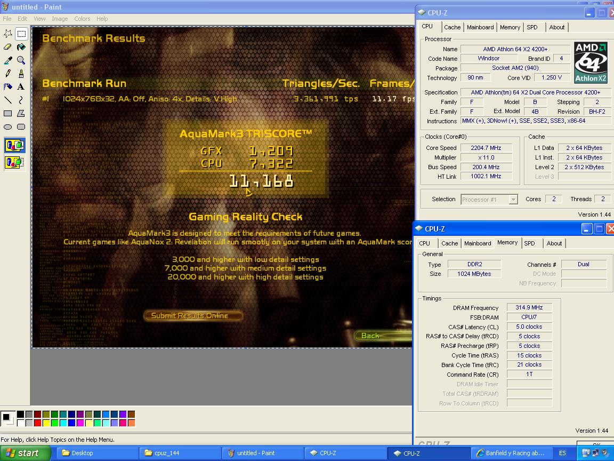
Task: Open the View menu in Paint
Action: coord(39,19)
